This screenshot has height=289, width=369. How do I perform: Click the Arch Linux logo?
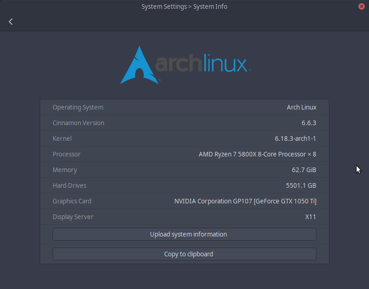coord(185,65)
